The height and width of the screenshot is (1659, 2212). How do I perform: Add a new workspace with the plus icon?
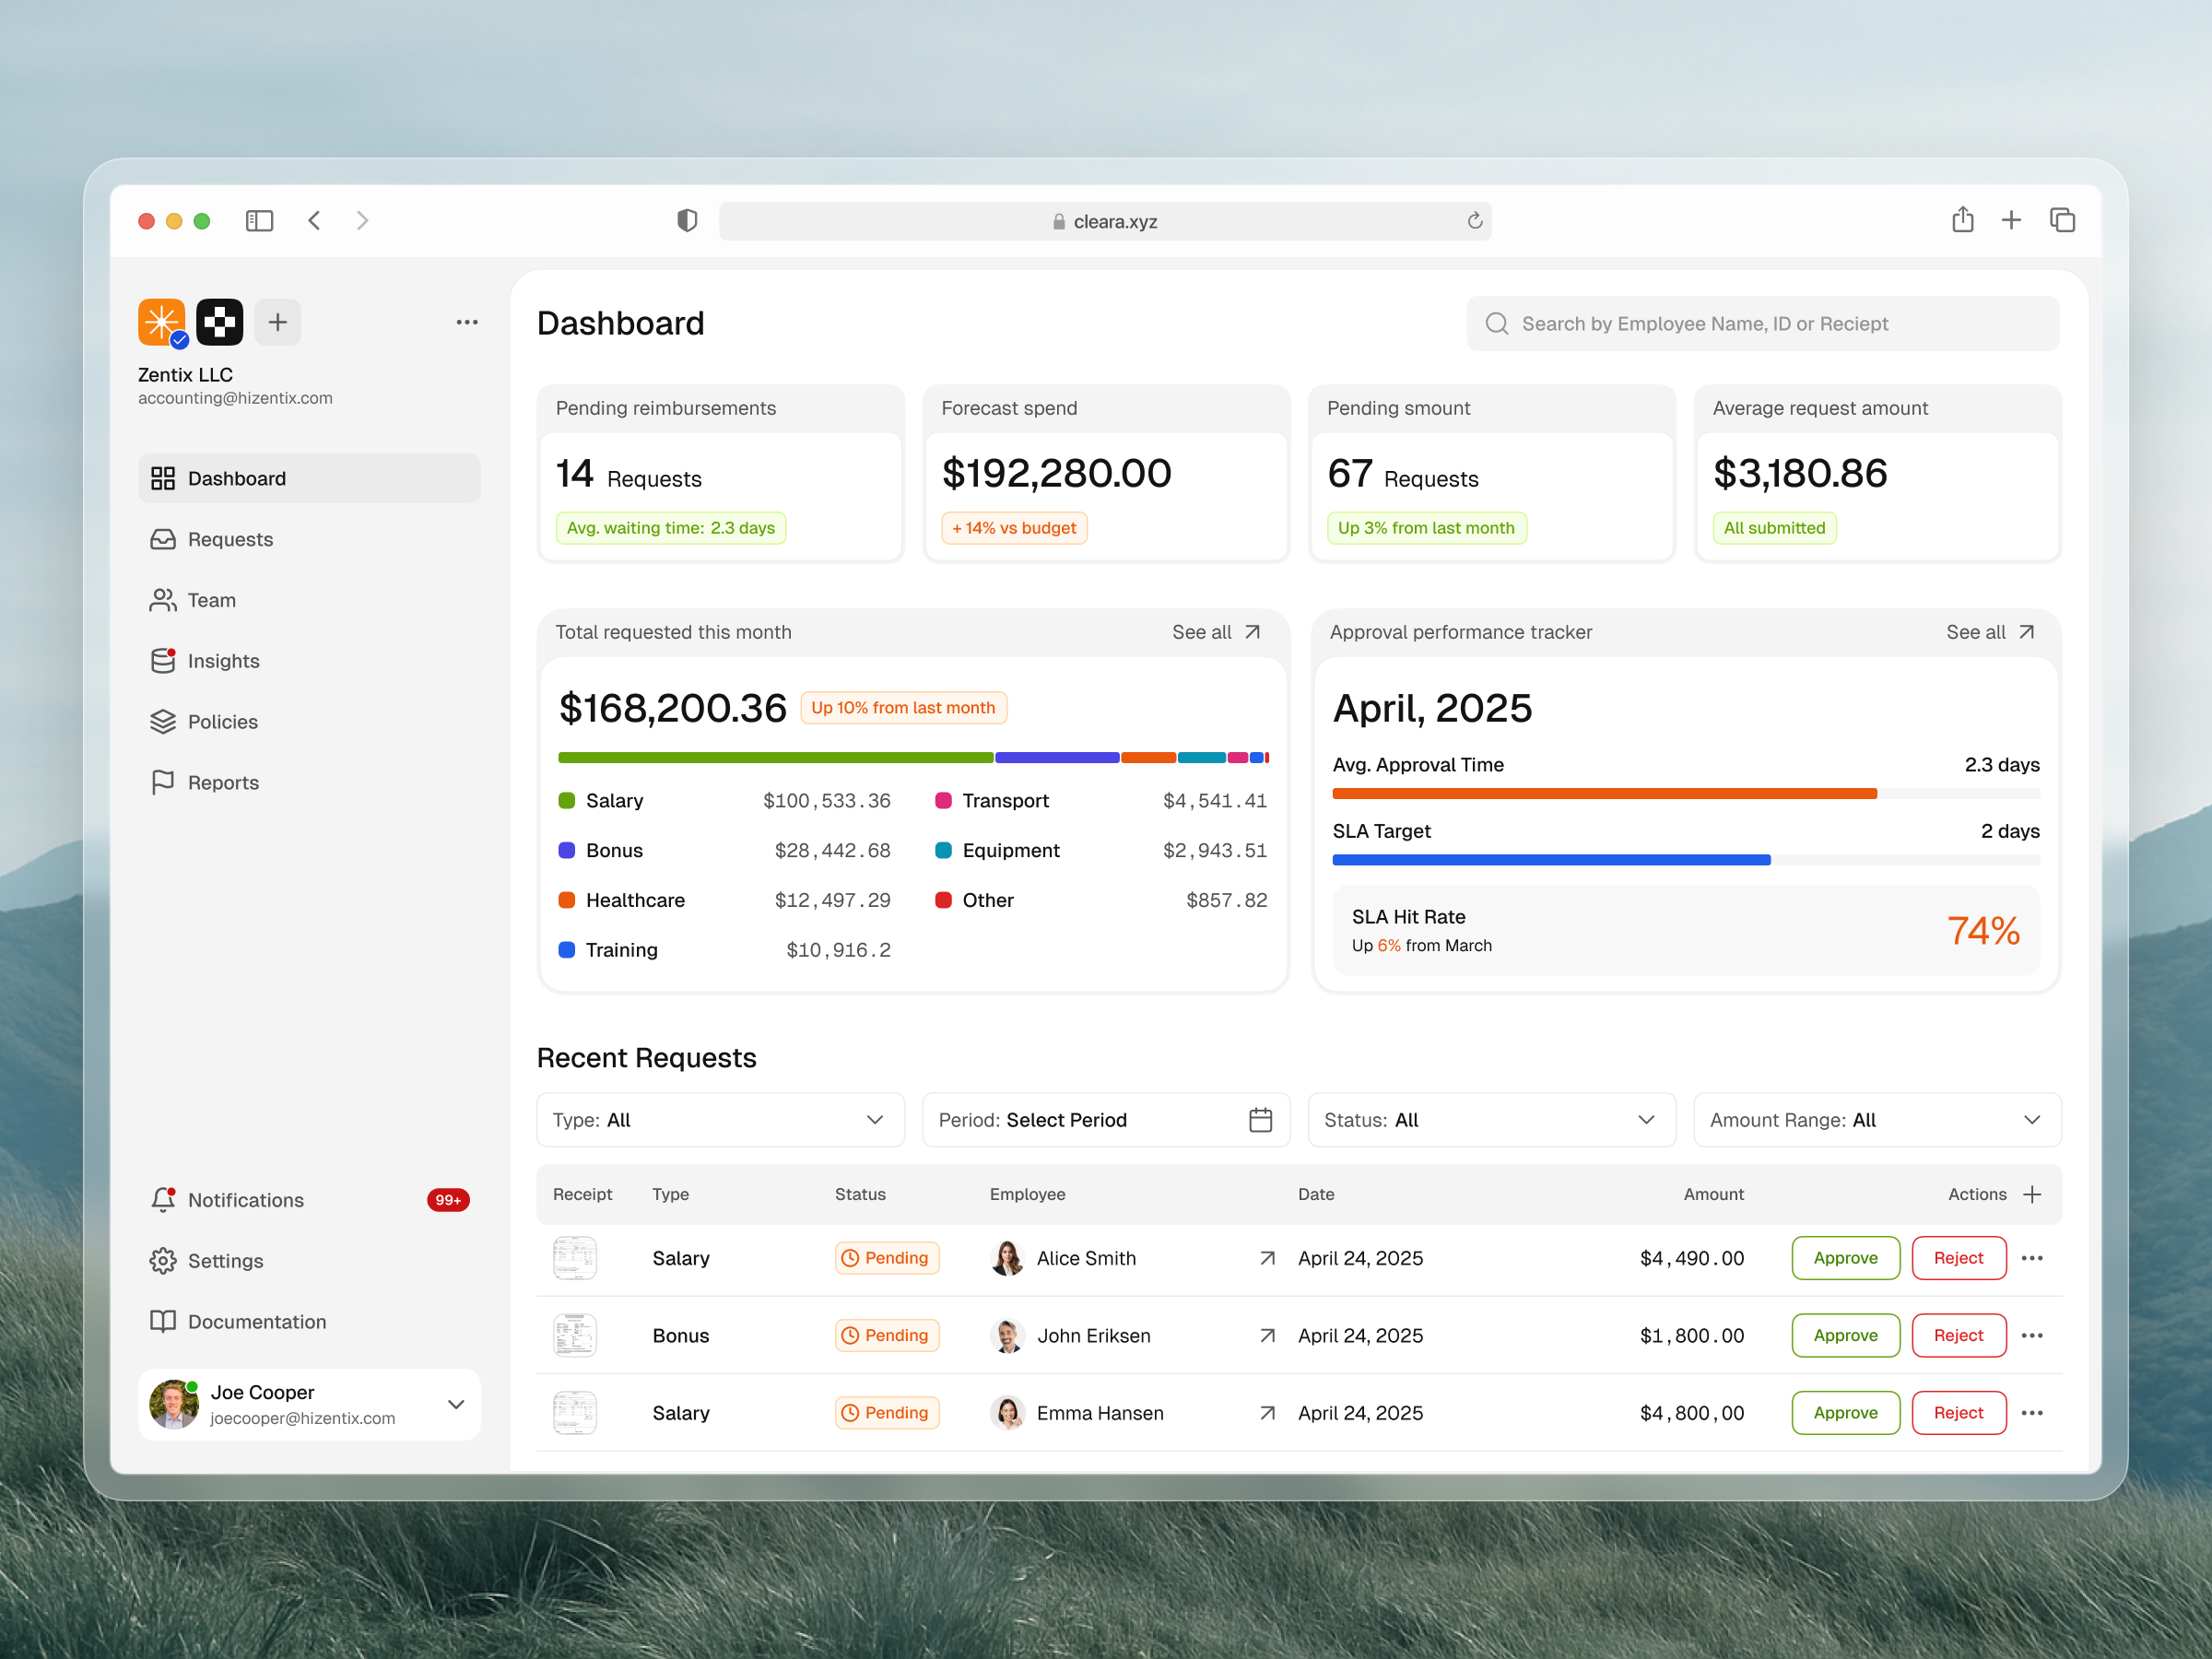click(x=277, y=322)
